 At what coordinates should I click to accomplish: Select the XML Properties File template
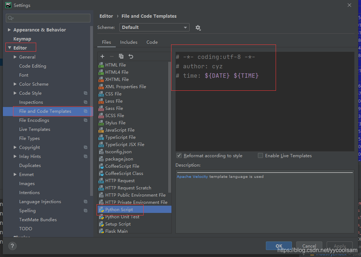tap(135, 86)
